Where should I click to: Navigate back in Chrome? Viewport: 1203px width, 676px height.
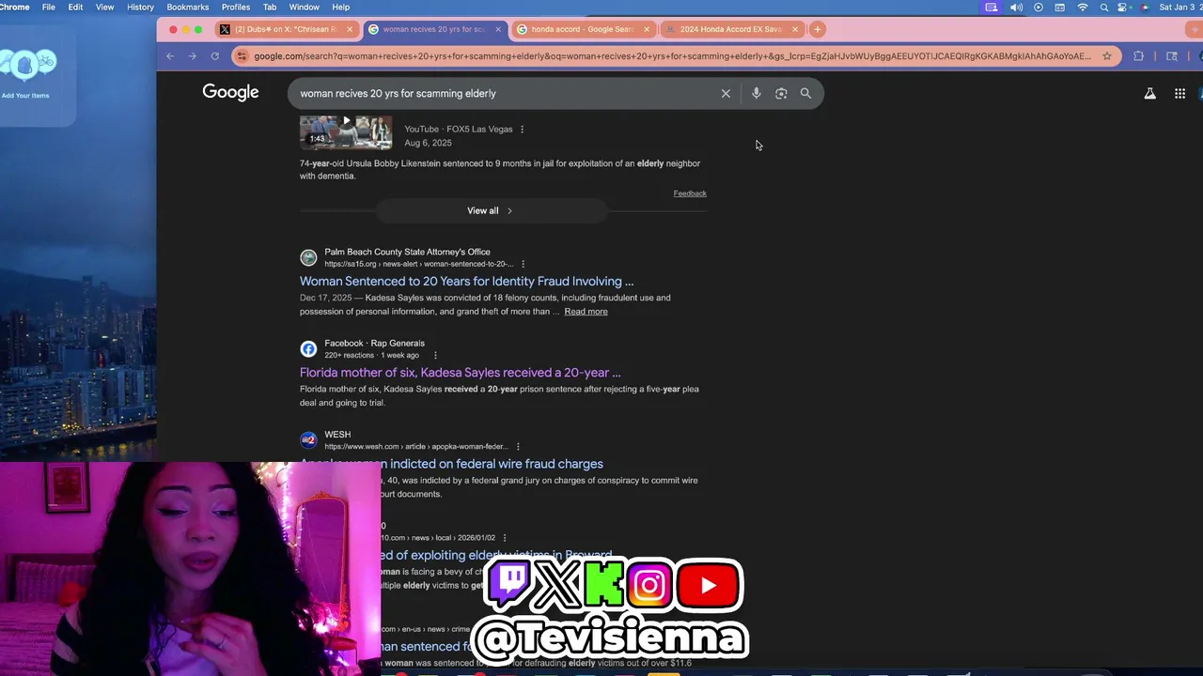(x=170, y=56)
